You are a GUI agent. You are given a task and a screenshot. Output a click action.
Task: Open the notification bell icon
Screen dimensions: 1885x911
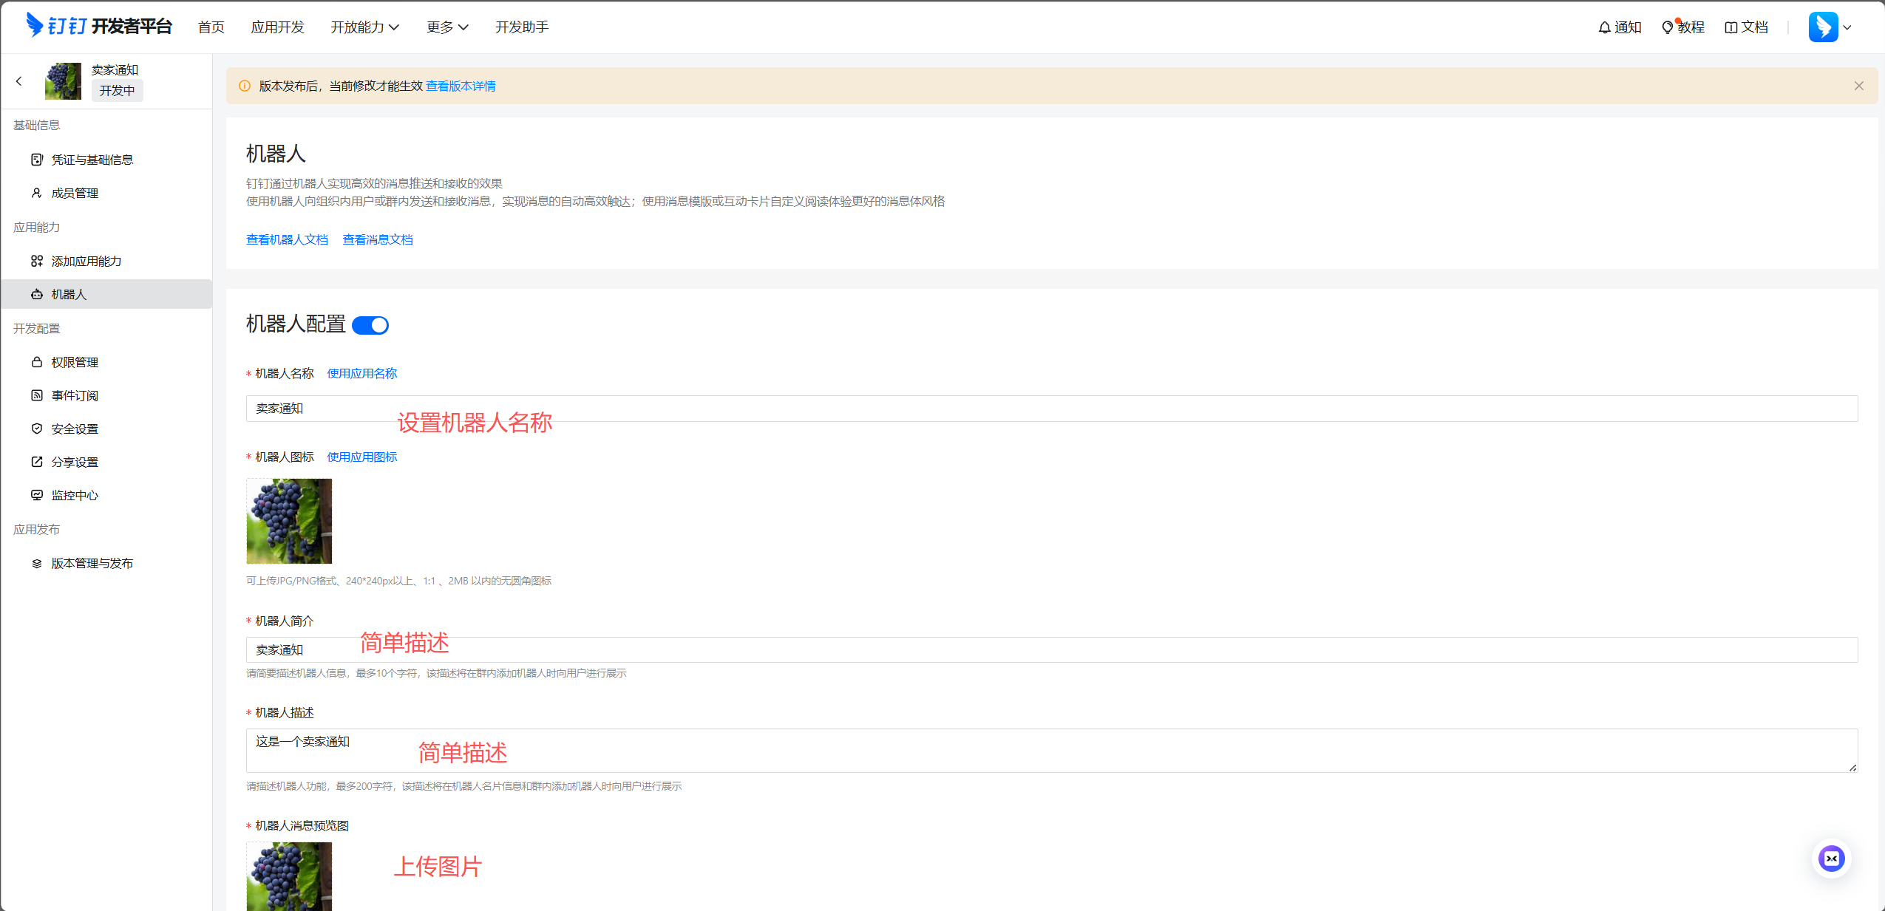point(1604,27)
